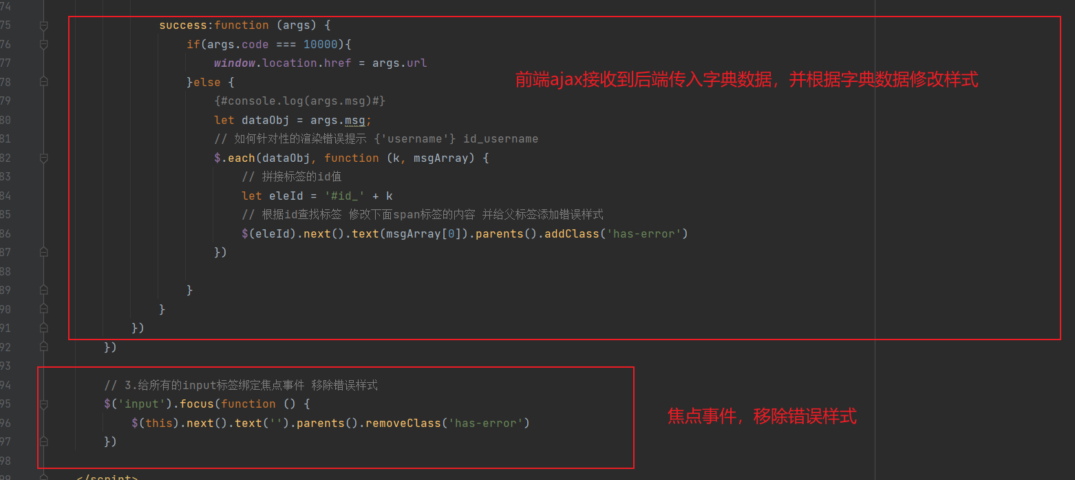Fold the else block at line 78
Image resolution: width=1075 pixels, height=480 pixels.
44,82
